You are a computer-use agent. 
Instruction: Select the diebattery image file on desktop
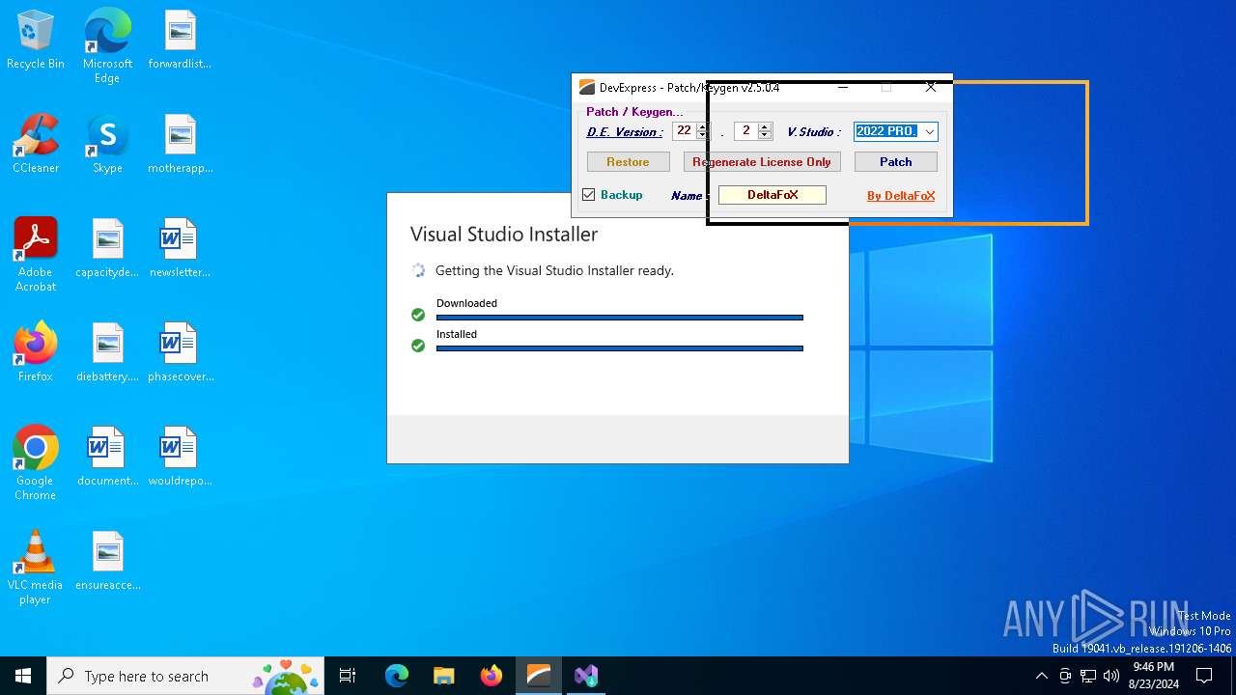(x=107, y=353)
